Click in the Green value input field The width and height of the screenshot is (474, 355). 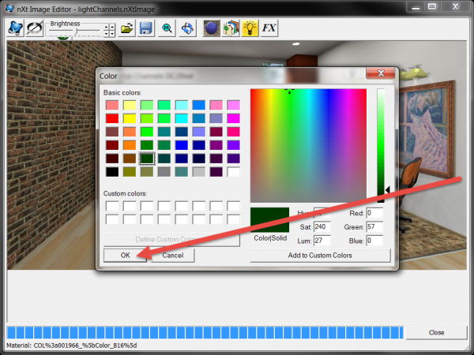374,226
